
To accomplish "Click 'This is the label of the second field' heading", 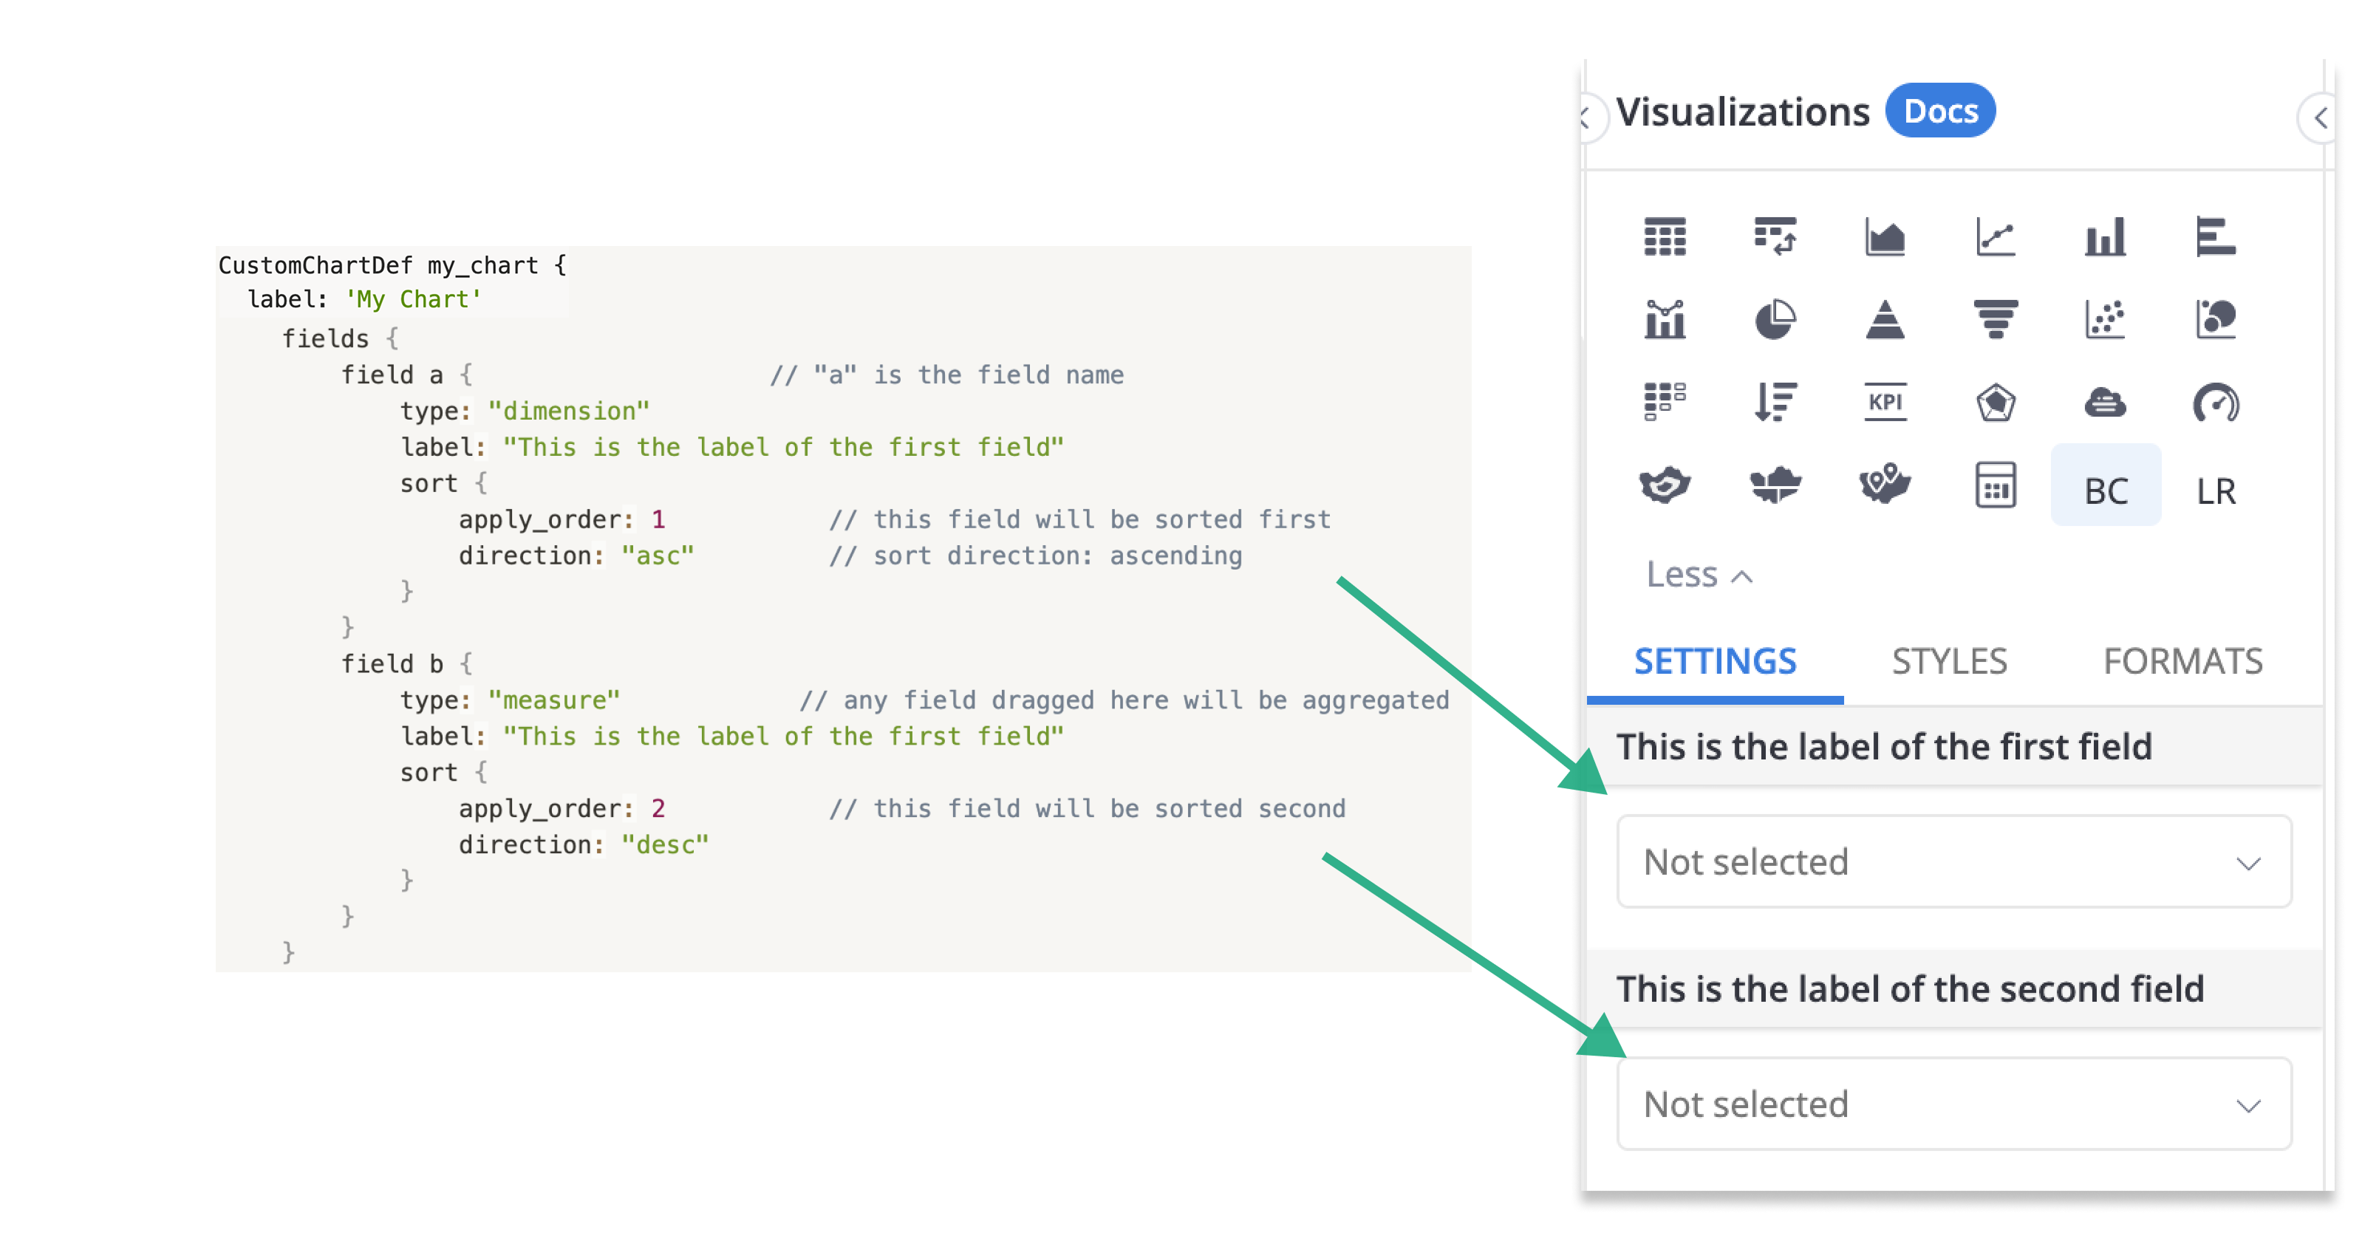I will click(1910, 988).
